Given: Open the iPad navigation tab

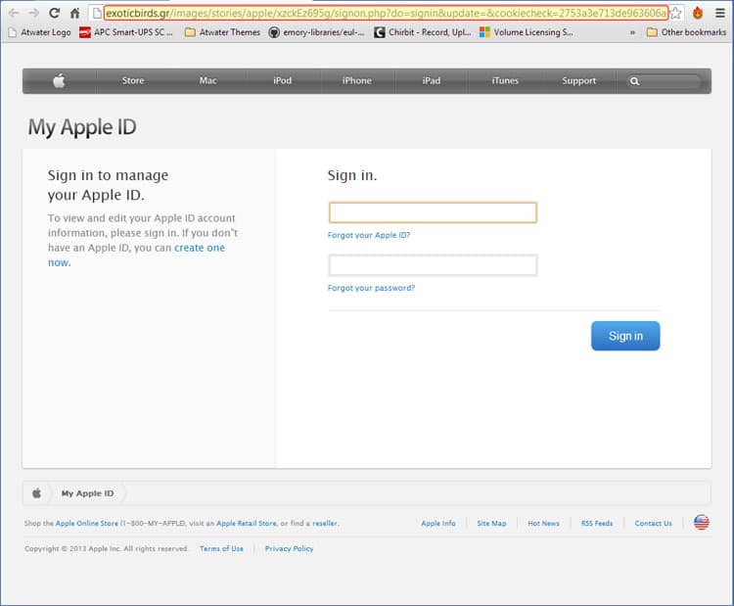Looking at the screenshot, I should click(x=432, y=80).
